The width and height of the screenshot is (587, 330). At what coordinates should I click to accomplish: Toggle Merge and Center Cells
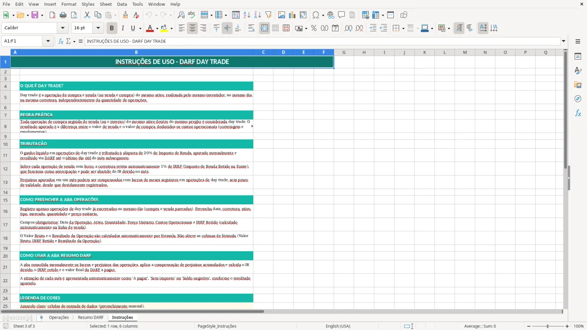coord(265,28)
